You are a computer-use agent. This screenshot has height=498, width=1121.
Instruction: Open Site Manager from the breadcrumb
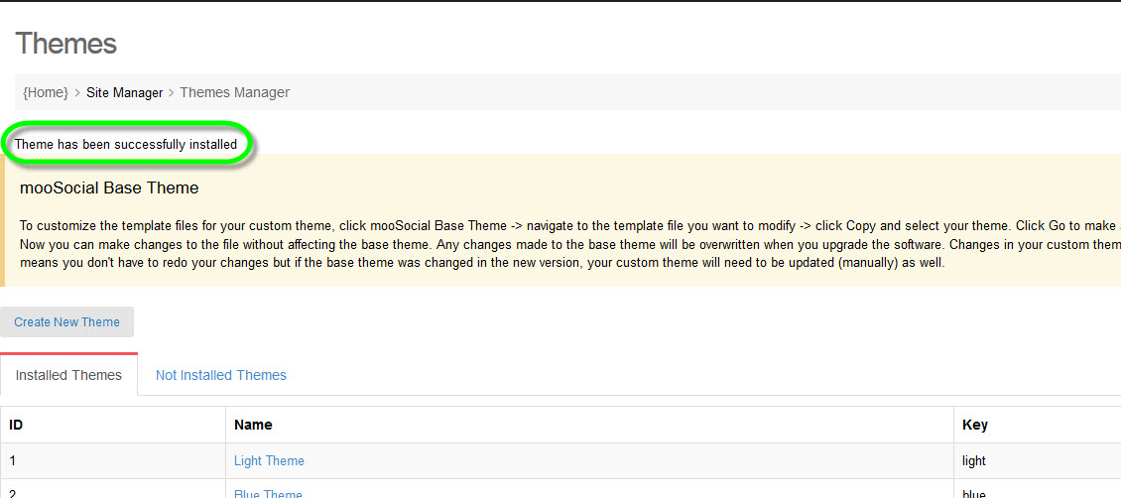click(124, 92)
